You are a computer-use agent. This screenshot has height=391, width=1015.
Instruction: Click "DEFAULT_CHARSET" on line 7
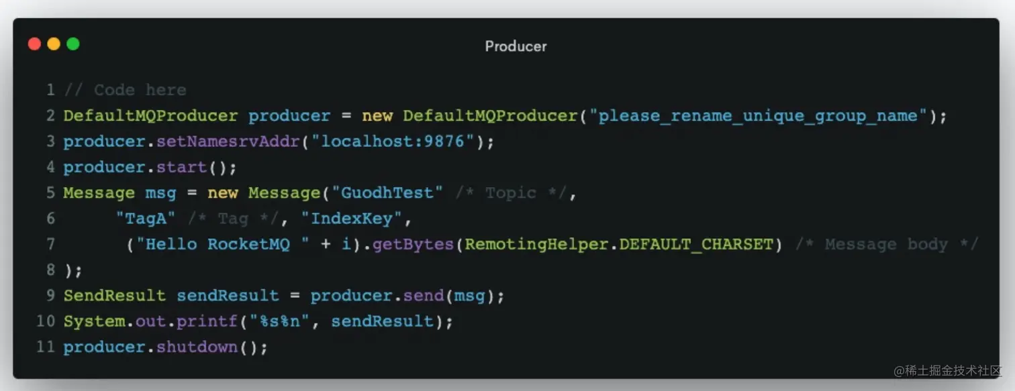[696, 244]
